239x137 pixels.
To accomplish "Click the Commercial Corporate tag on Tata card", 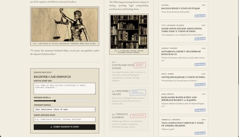I will (171, 120).
